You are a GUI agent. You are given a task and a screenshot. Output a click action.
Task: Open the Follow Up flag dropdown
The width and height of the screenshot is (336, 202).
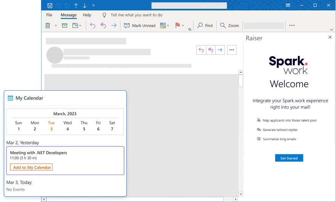click(x=180, y=26)
